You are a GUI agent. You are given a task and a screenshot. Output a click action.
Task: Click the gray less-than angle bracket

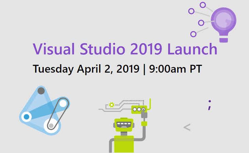point(187,128)
